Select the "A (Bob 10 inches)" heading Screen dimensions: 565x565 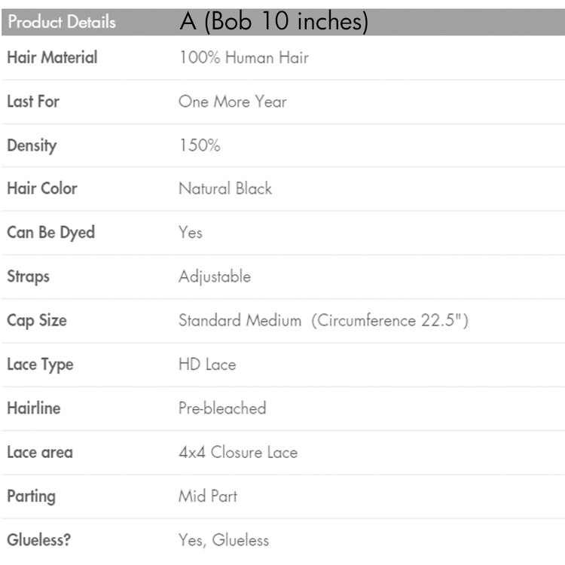[274, 23]
